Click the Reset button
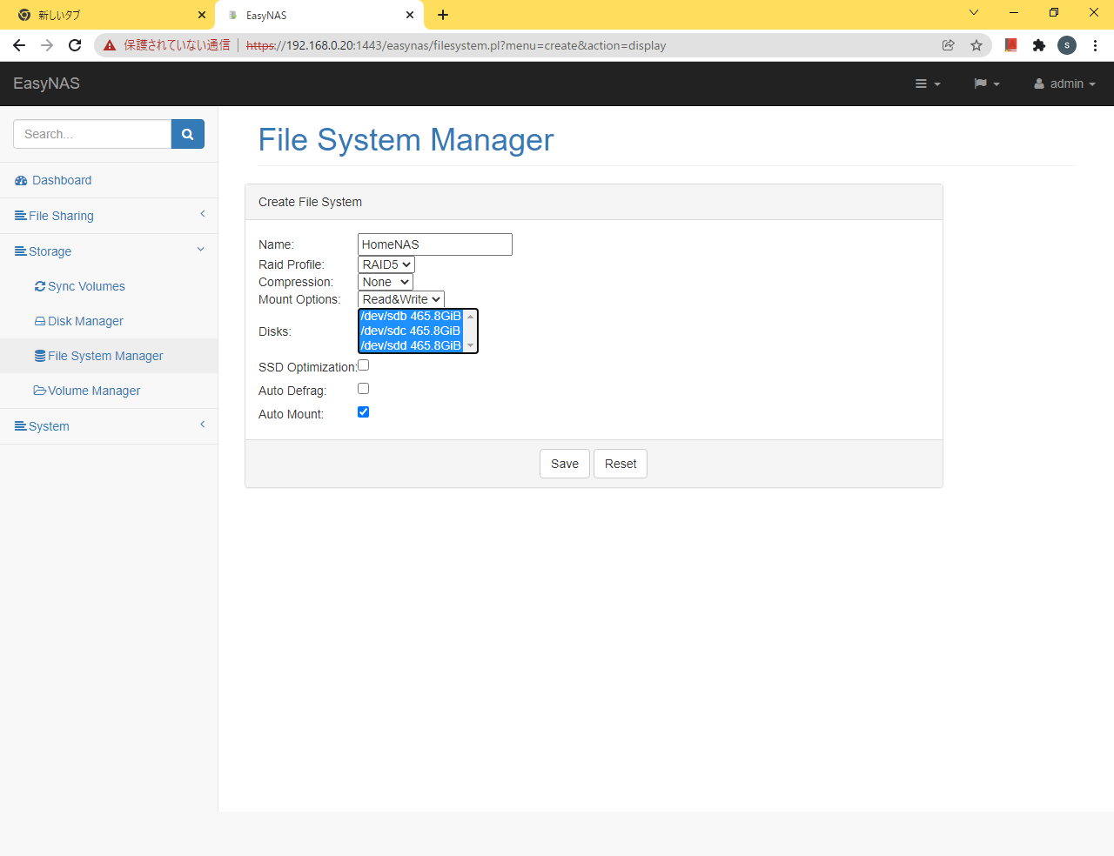This screenshot has height=856, width=1114. pos(621,464)
